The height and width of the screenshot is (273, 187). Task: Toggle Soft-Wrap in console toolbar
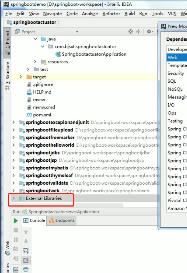pyautogui.click(x=26, y=251)
